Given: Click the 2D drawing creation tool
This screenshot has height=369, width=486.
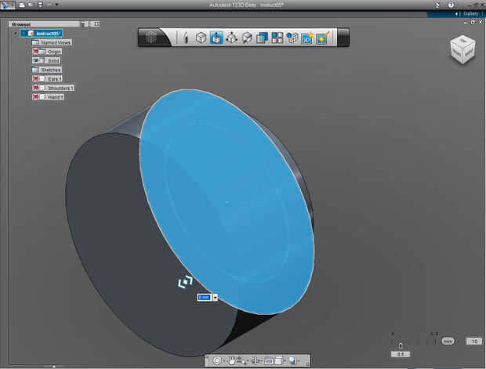Looking at the screenshot, I should pos(307,38).
